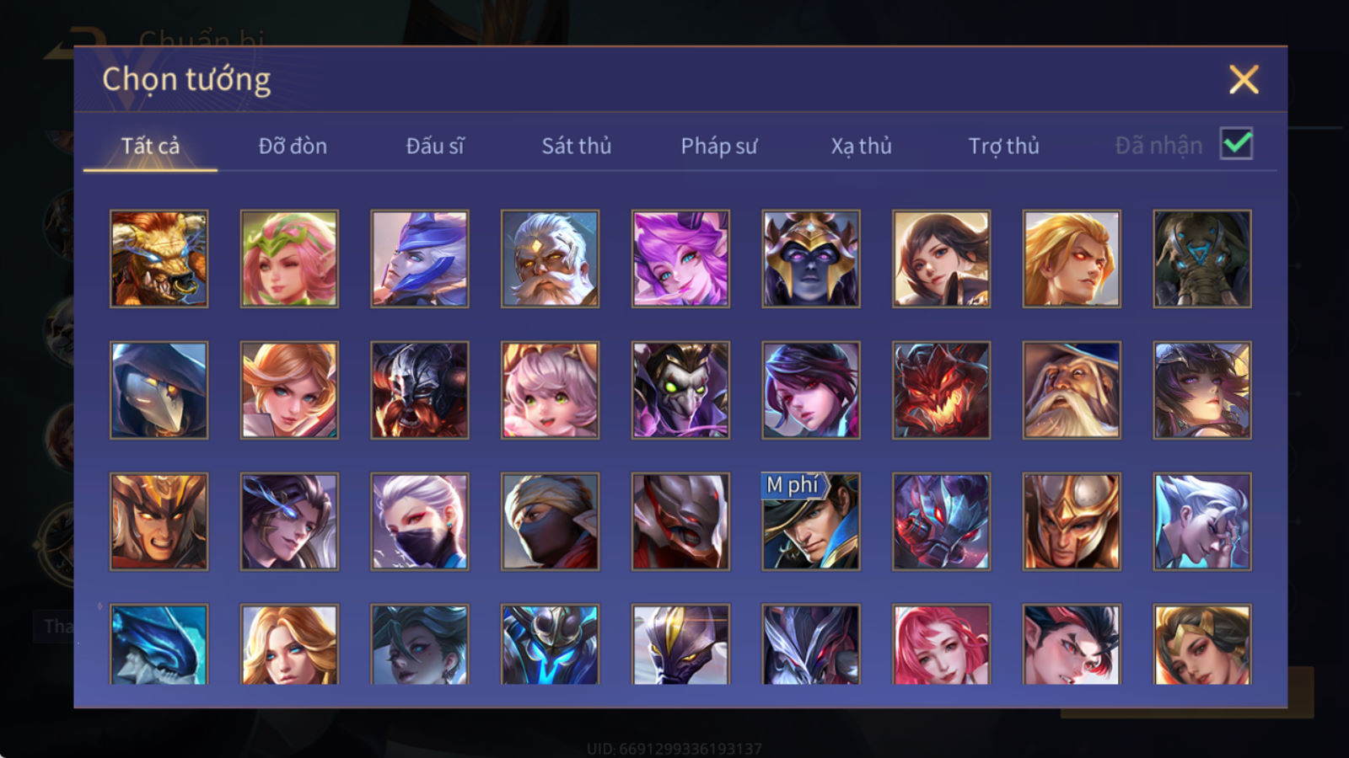Open the Trợ thủ tab

1003,146
